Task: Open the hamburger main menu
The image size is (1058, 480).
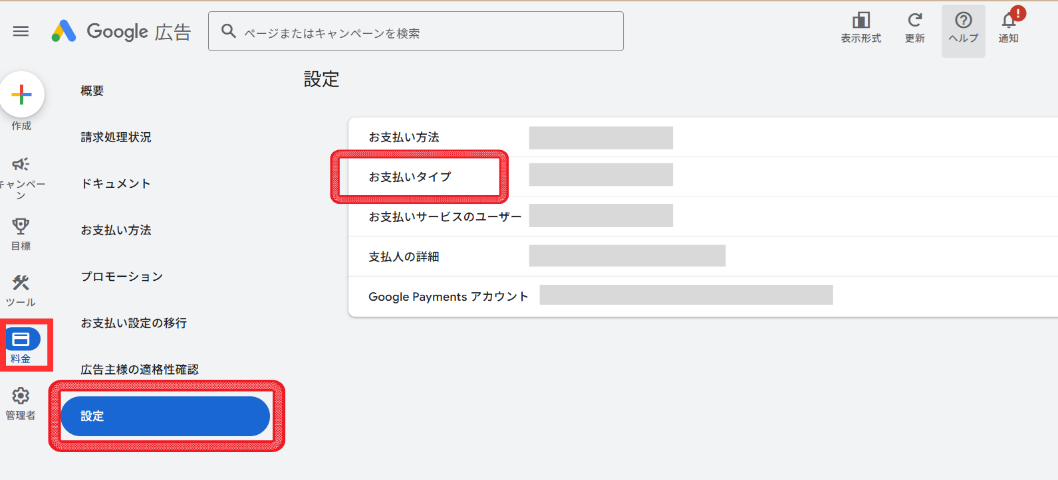Action: coord(21,31)
